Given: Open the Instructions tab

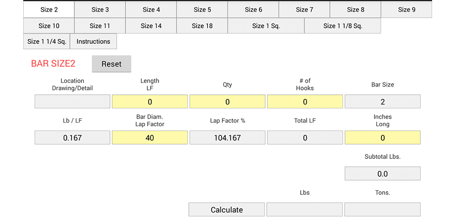Looking at the screenshot, I should point(93,41).
